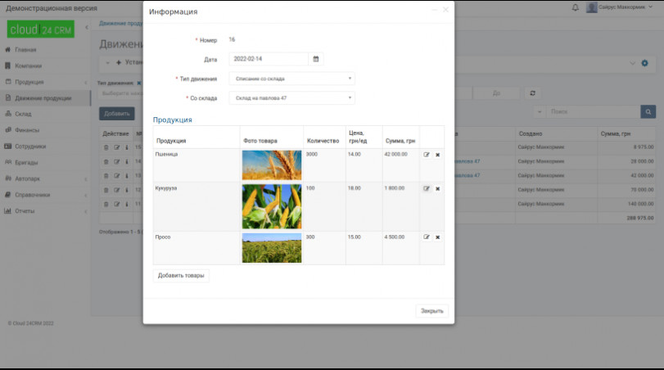664x370 pixels.
Task: Open the calendar picker next to date field
Action: tap(316, 59)
